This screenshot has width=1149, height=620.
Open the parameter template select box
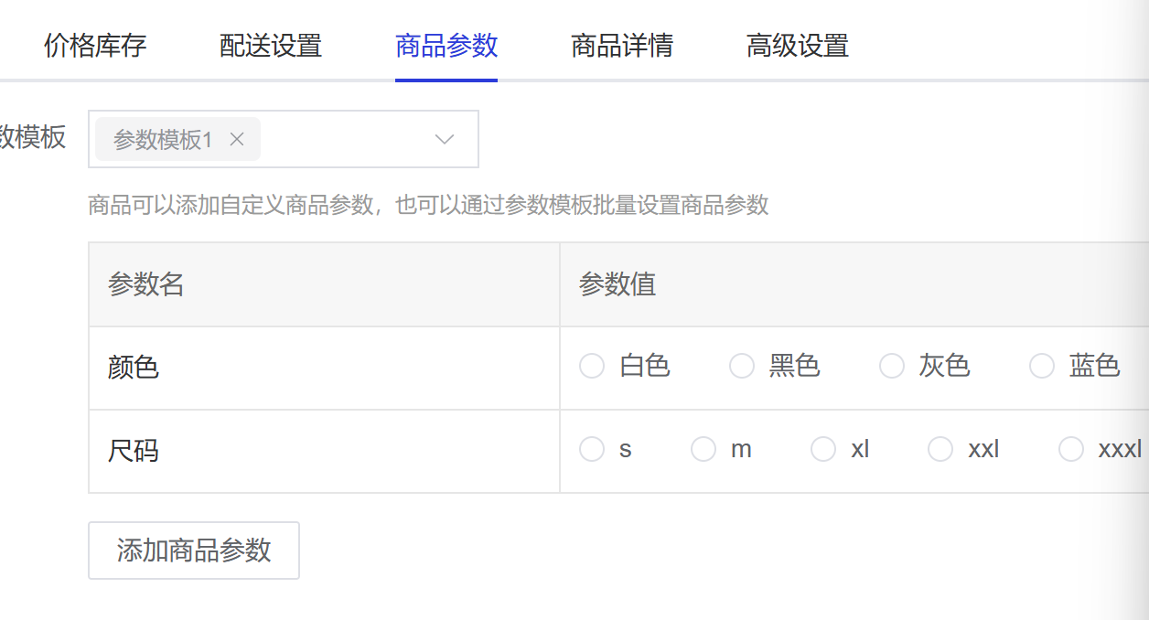coord(284,139)
